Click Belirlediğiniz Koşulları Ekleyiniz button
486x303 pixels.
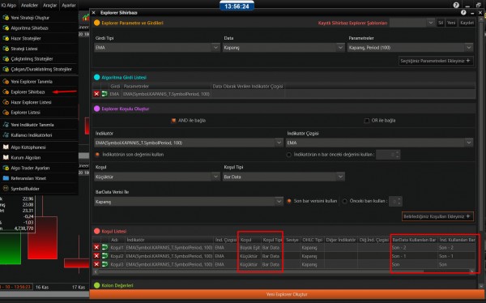point(437,216)
